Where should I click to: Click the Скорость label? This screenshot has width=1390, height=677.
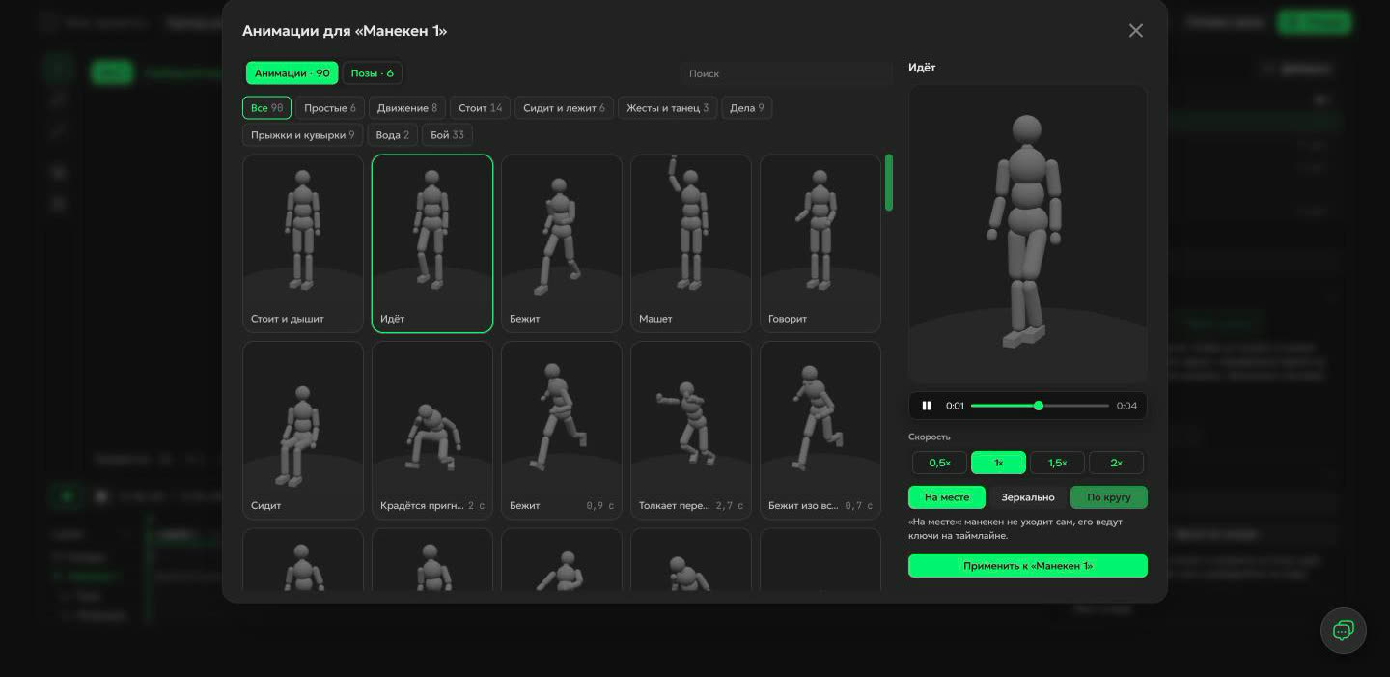click(x=929, y=437)
